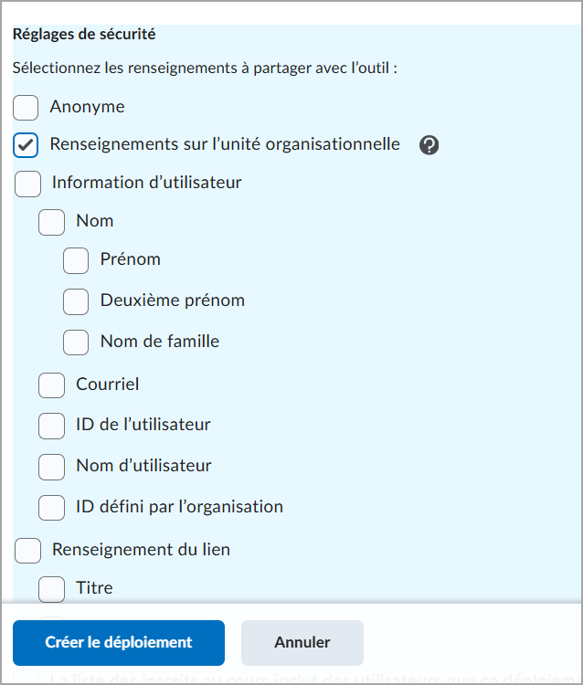Check Nom de famille box
This screenshot has height=685, width=583.
click(76, 342)
